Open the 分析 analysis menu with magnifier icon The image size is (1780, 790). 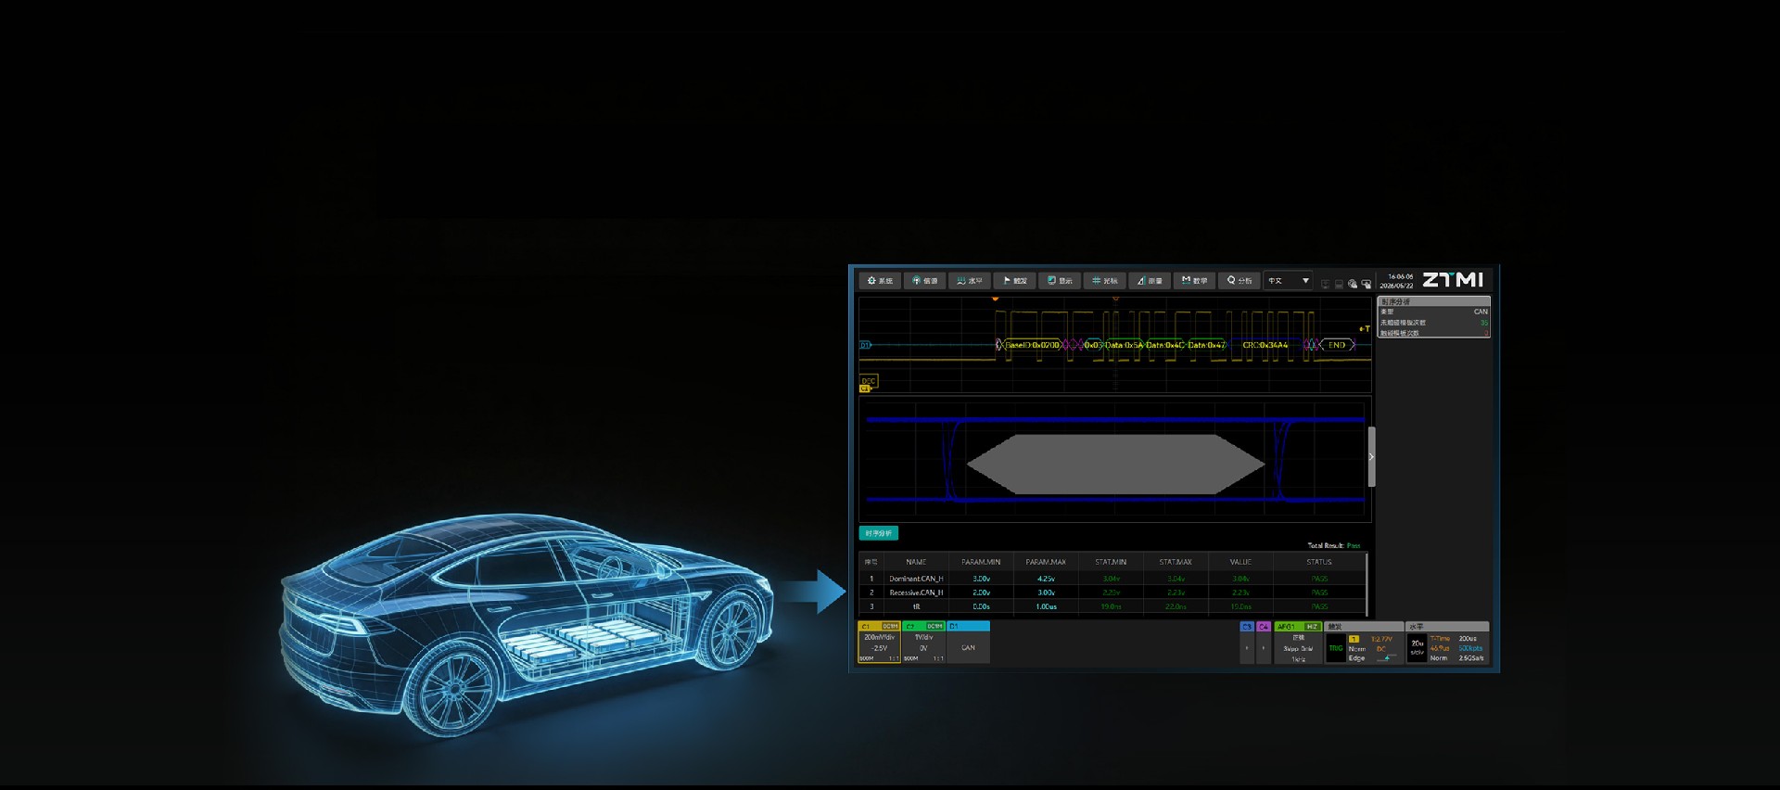pos(1239,280)
